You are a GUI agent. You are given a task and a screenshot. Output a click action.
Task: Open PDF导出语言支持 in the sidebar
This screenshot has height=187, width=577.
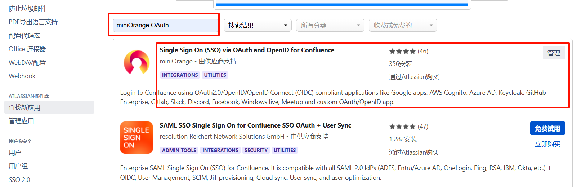click(33, 22)
